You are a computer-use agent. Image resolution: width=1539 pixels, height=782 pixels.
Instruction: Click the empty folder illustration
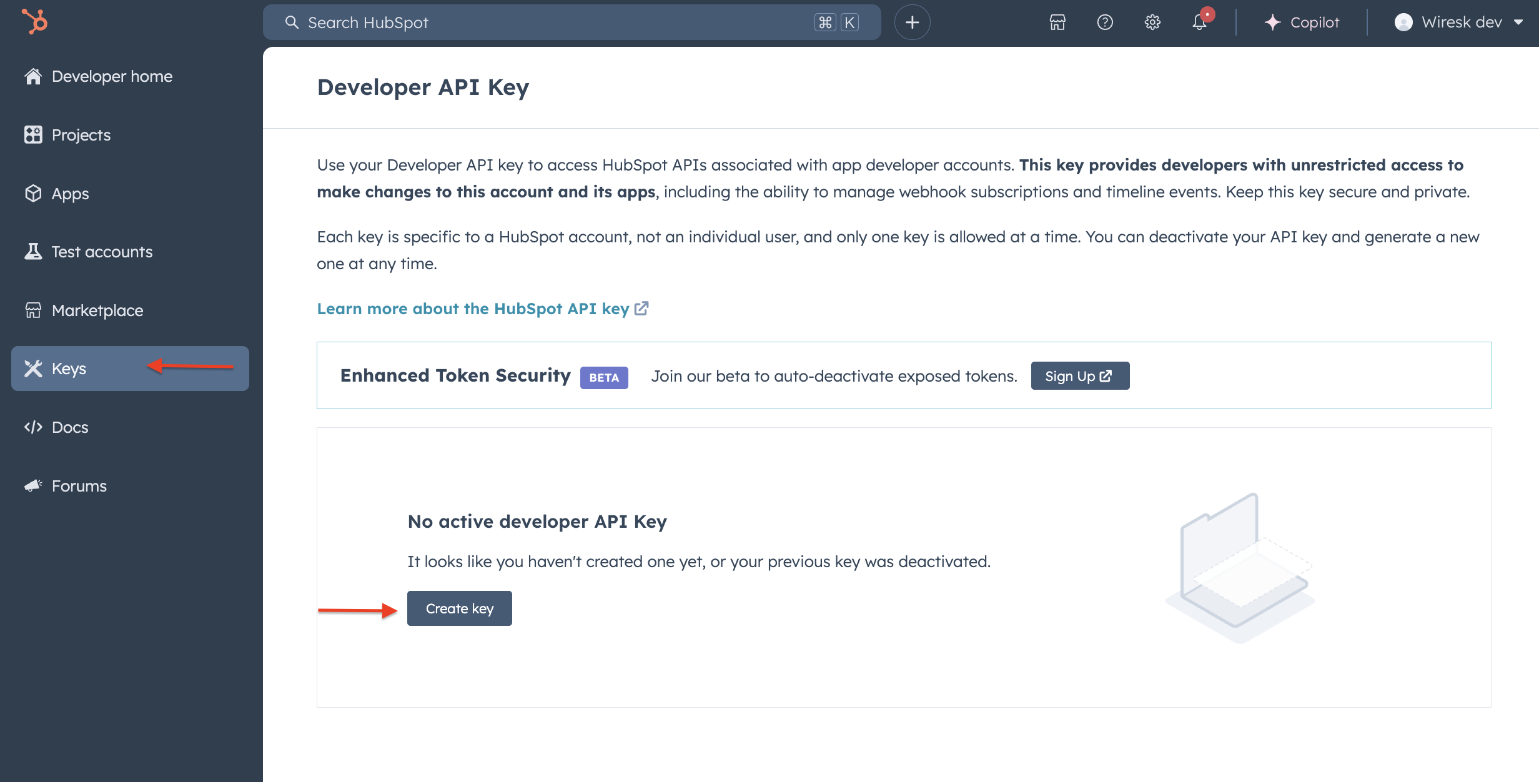pyautogui.click(x=1240, y=568)
